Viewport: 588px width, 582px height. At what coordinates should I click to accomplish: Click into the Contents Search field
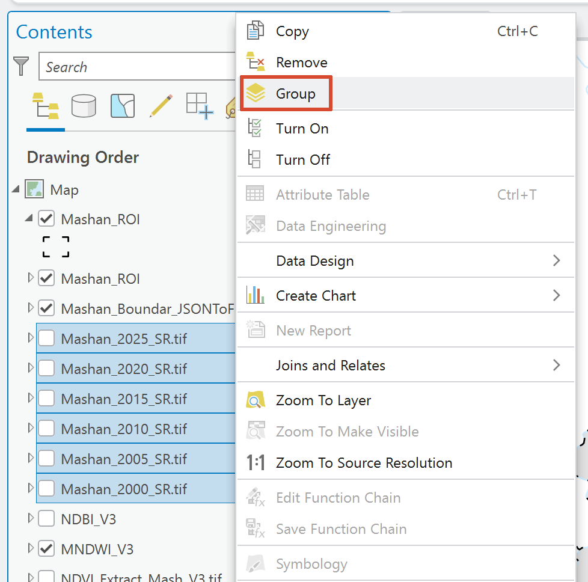coord(137,67)
